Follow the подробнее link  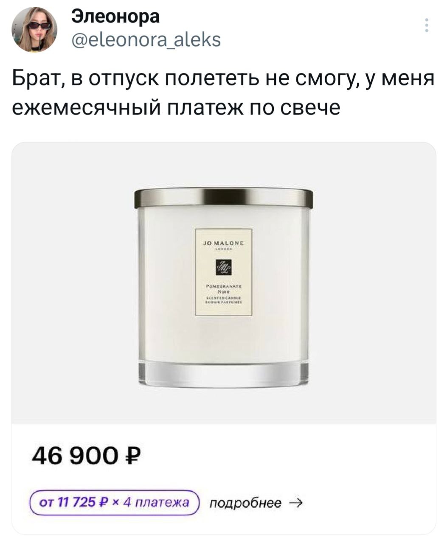pos(245,503)
